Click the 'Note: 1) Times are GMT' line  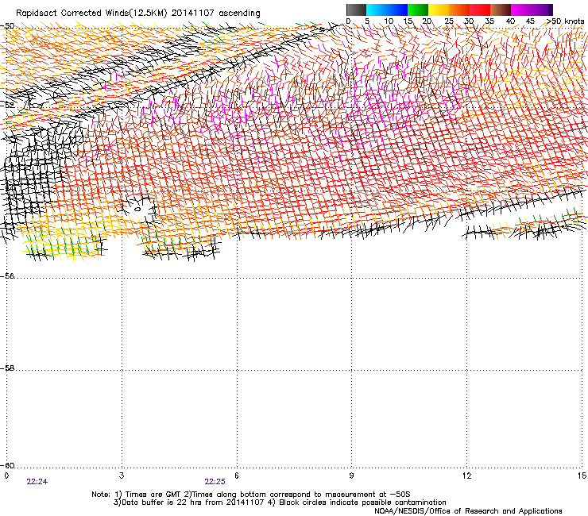click(x=251, y=495)
